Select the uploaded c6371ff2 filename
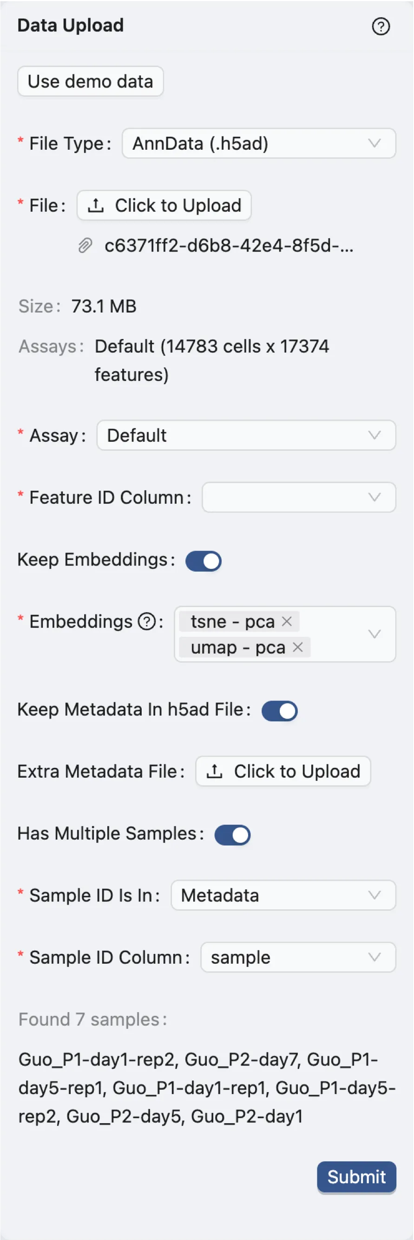Image resolution: width=414 pixels, height=1240 pixels. click(x=229, y=246)
